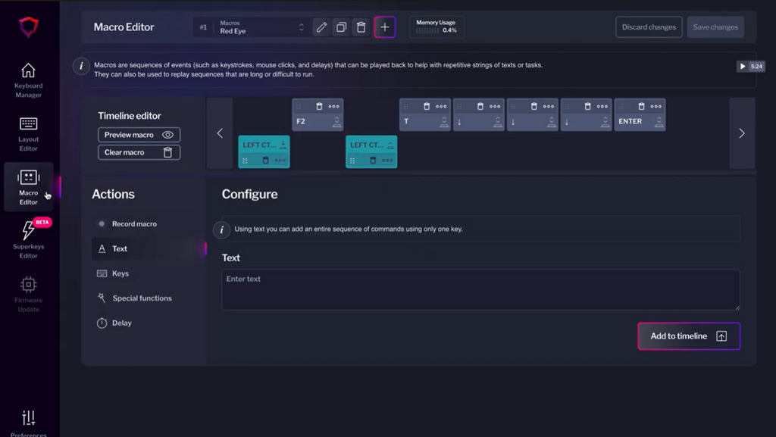The height and width of the screenshot is (437, 776).
Task: Open the Layout Editor in the sidebar
Action: [28, 133]
